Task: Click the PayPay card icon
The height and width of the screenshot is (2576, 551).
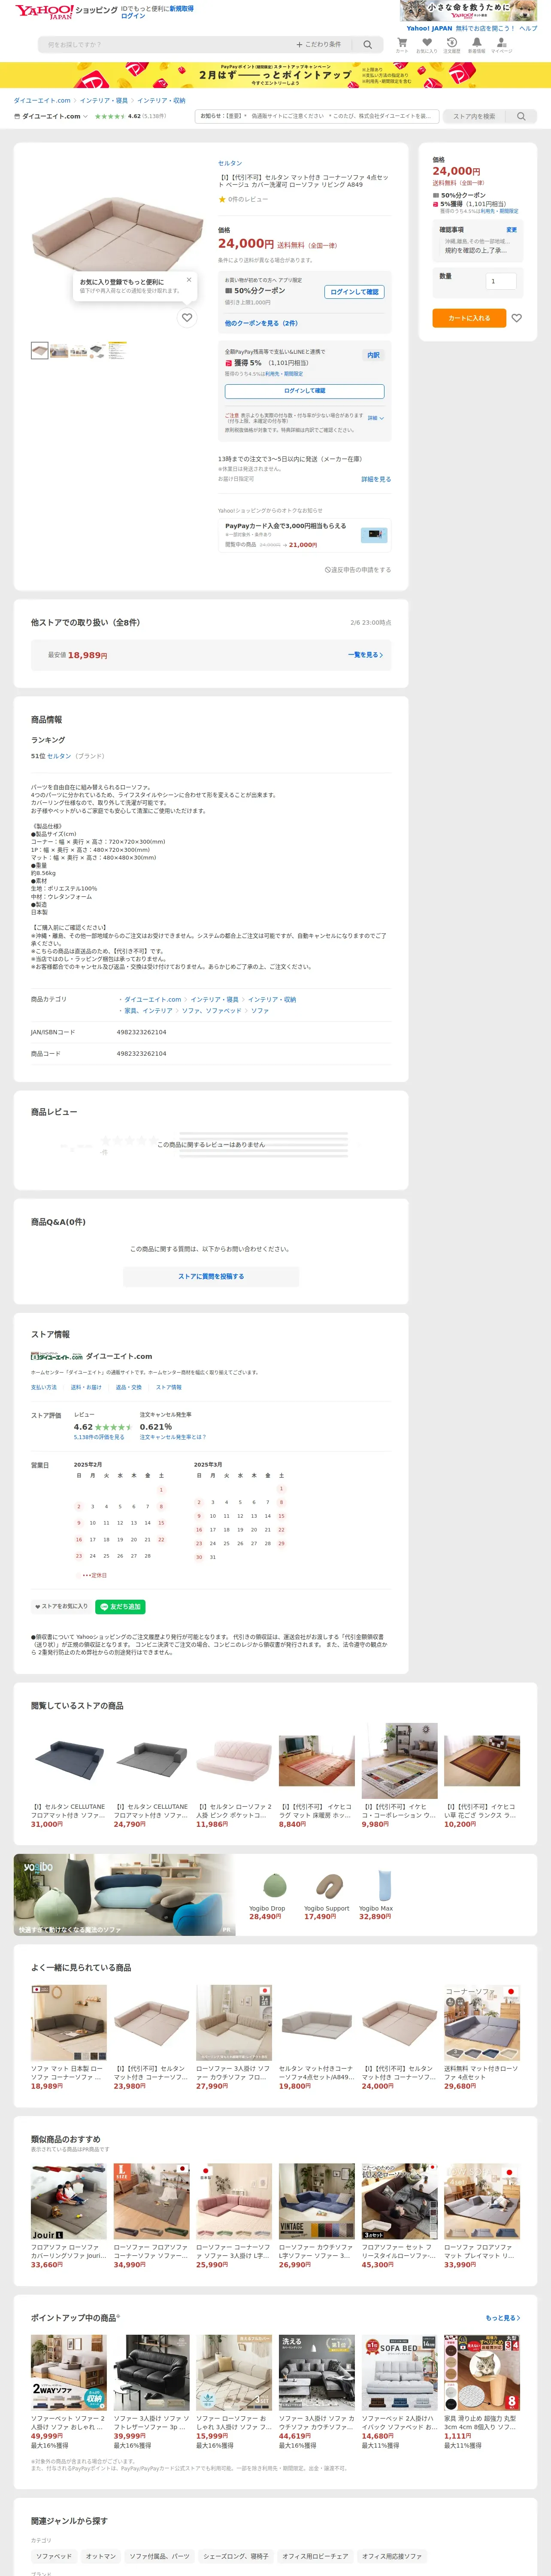Action: tap(374, 534)
